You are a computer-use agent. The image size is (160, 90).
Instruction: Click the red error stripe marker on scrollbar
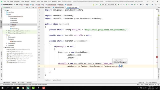click(157, 57)
